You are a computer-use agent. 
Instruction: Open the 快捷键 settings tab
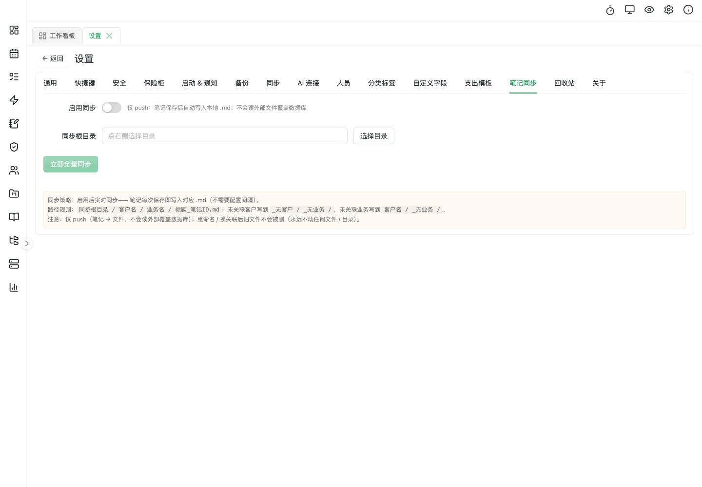(x=85, y=83)
